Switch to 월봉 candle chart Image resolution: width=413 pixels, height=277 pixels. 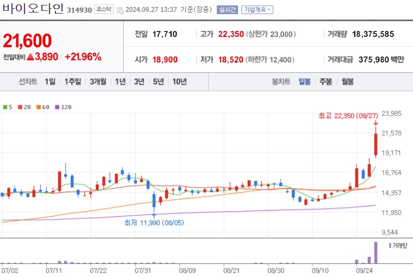(x=347, y=81)
